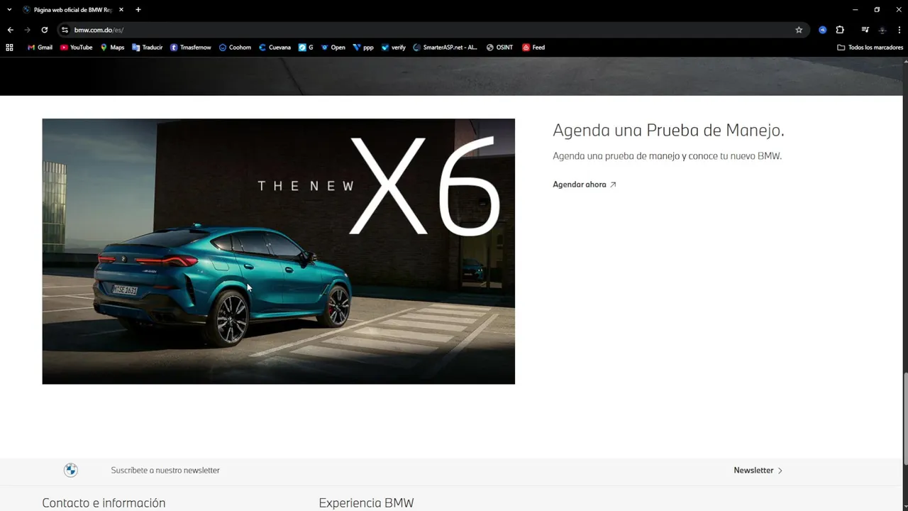Click the BMW logo in newsletter bar
This screenshot has width=908, height=511.
click(x=71, y=470)
